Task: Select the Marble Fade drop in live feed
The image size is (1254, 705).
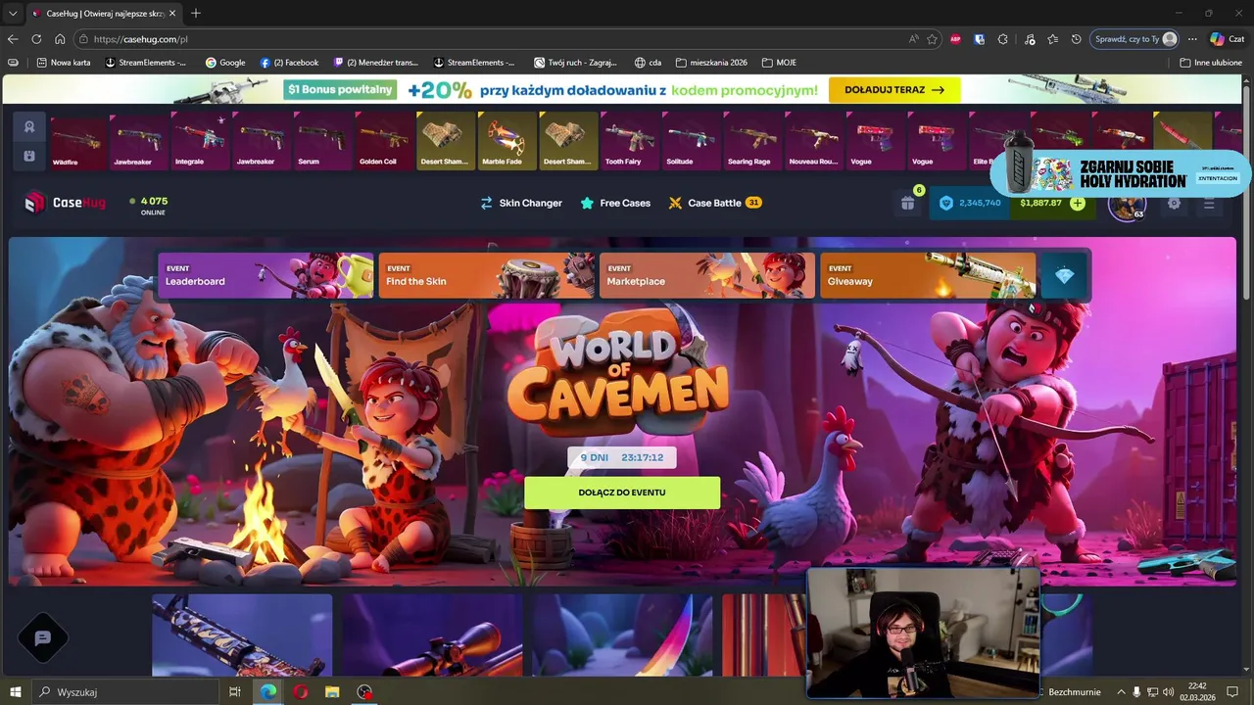Action: point(506,140)
